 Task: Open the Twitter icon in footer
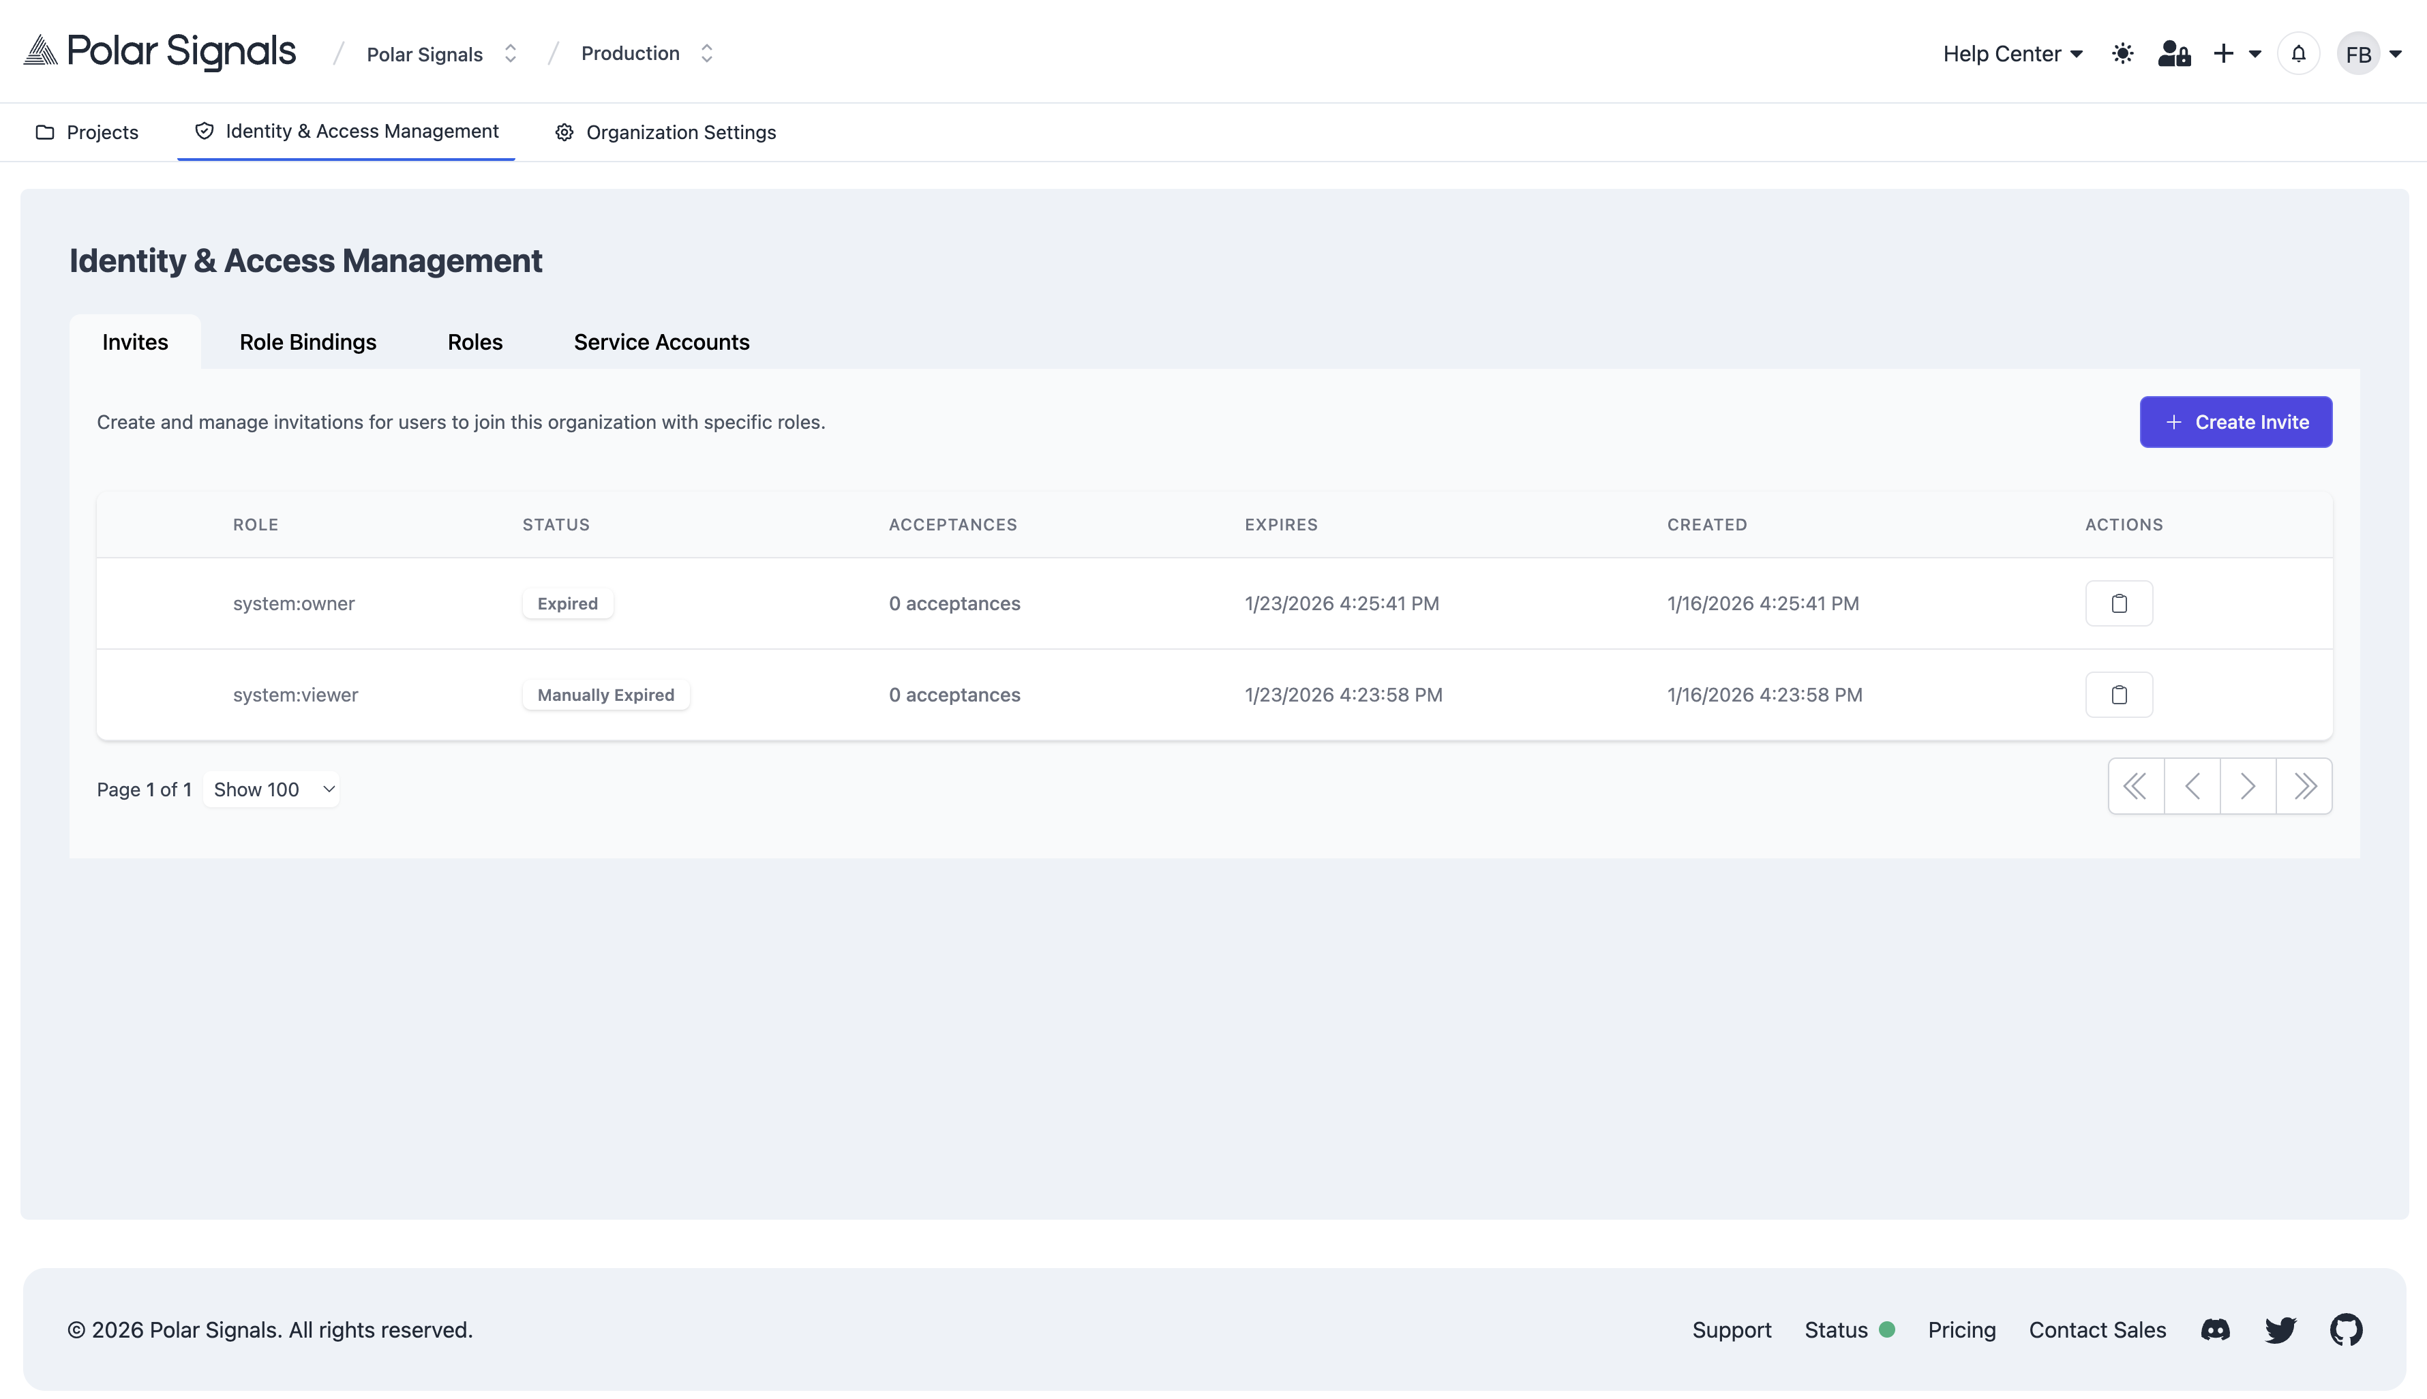pos(2280,1330)
